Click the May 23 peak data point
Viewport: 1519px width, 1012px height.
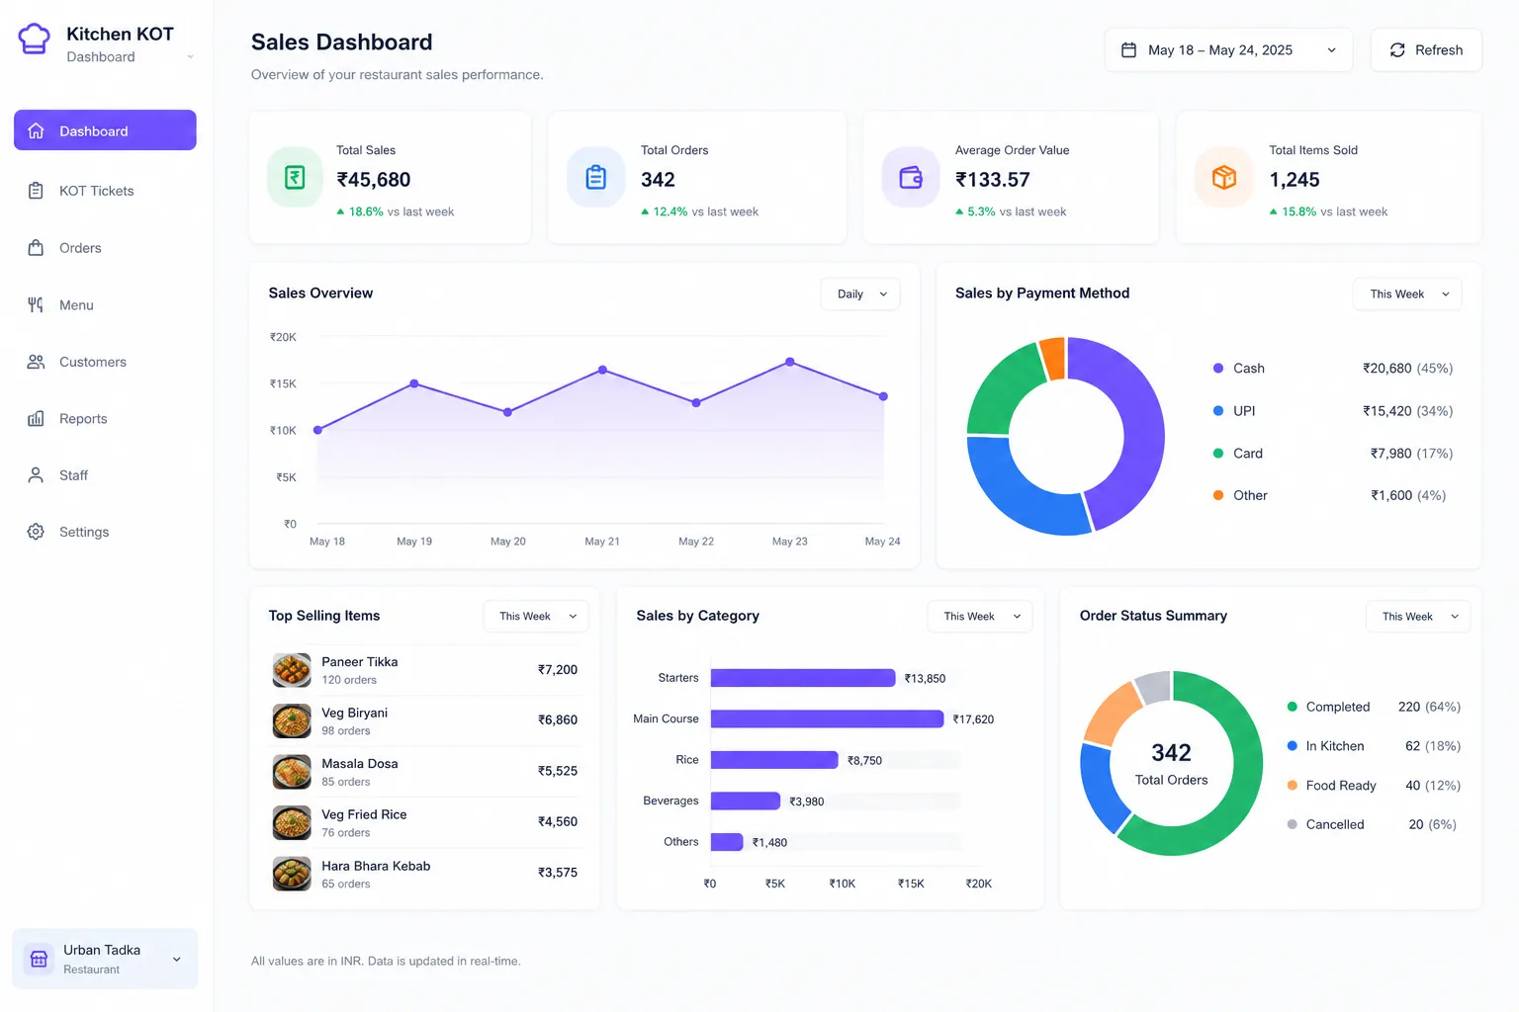click(789, 363)
